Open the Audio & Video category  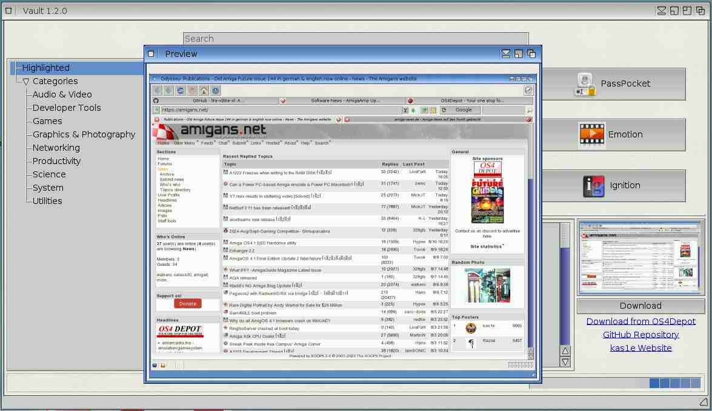(62, 94)
